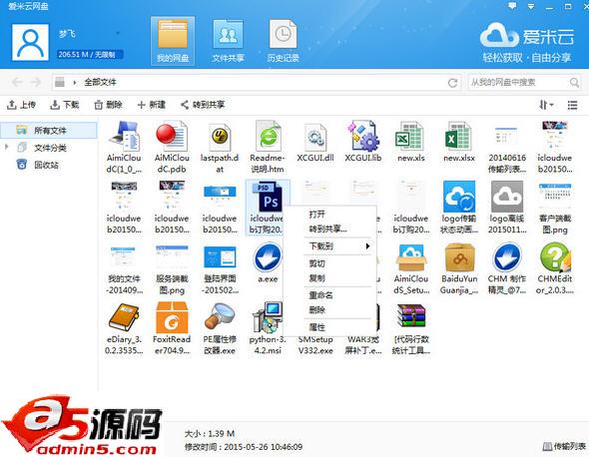This screenshot has width=589, height=457.
Task: Choose 剪切 from the context menu
Action: [316, 263]
